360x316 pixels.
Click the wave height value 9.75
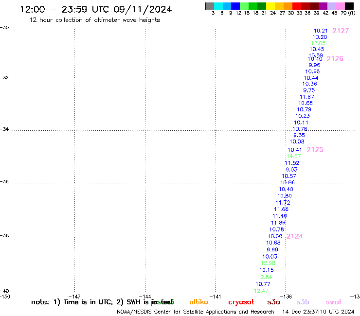coord(309,90)
